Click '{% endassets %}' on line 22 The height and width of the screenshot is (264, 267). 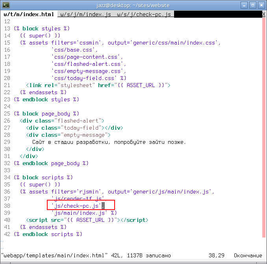click(x=43, y=92)
